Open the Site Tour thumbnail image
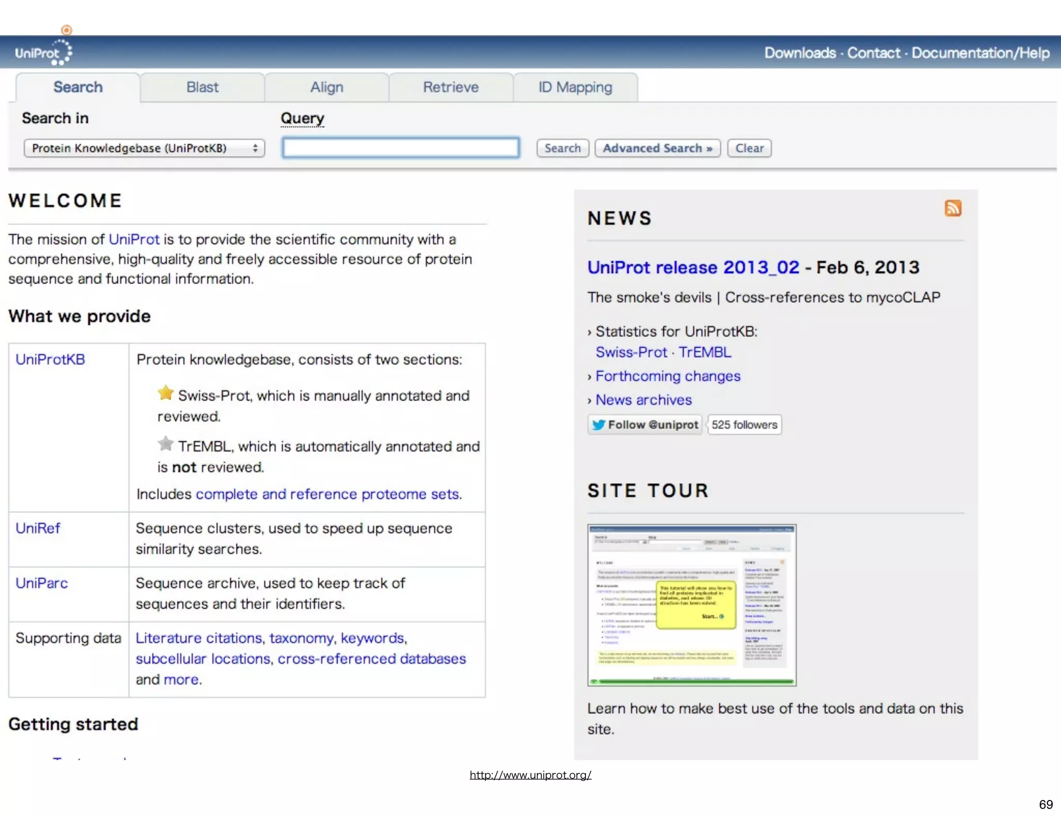Viewport: 1061px width, 816px height. click(x=692, y=605)
